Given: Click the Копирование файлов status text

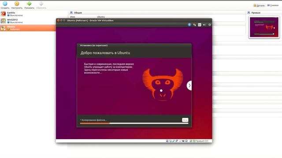Looking at the screenshot, I should [93, 120].
